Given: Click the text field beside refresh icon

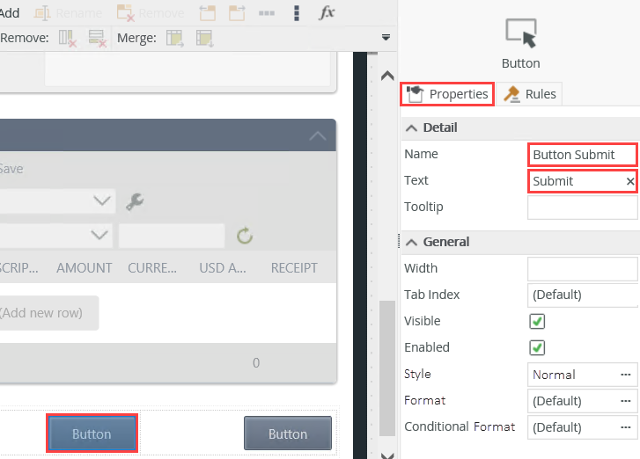Looking at the screenshot, I should click(x=172, y=235).
